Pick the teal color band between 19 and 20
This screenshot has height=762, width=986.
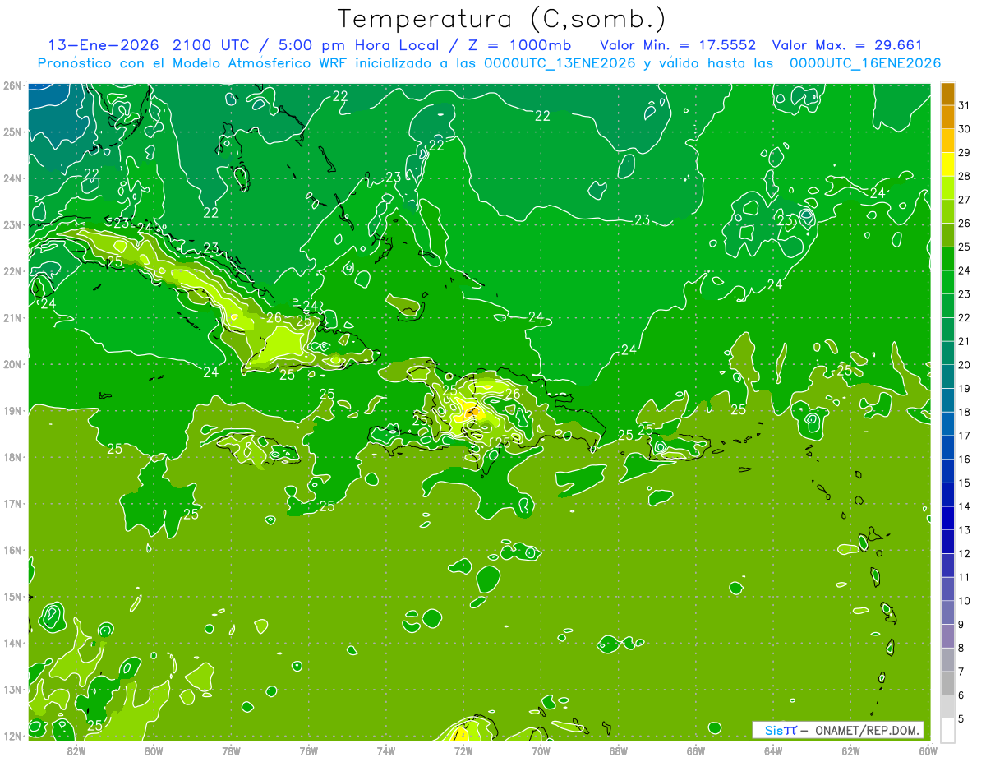tap(947, 376)
